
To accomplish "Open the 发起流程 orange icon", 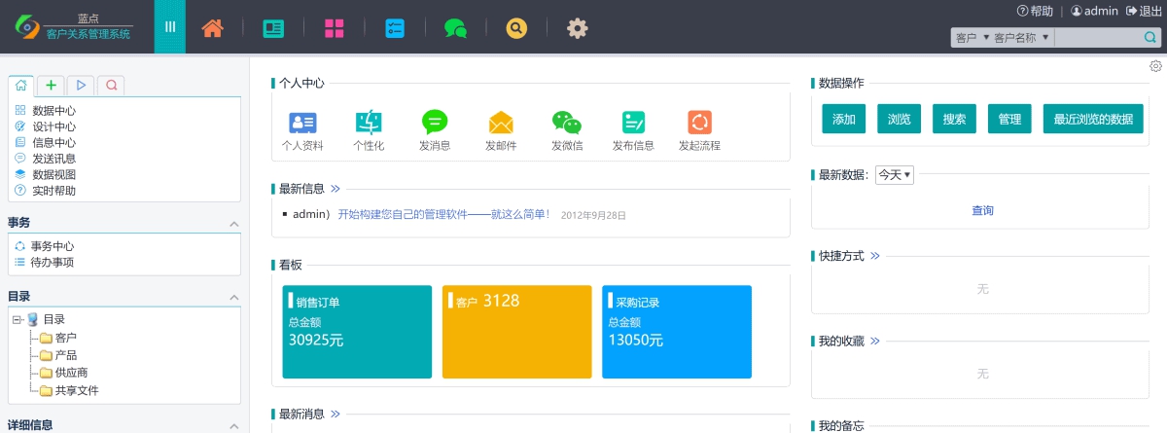I will [699, 123].
